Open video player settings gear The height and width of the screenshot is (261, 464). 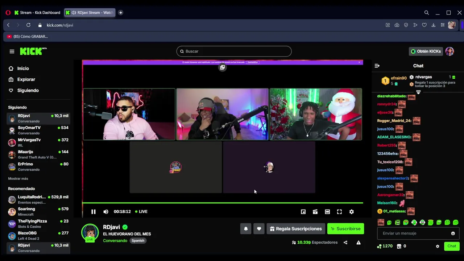pos(351,212)
